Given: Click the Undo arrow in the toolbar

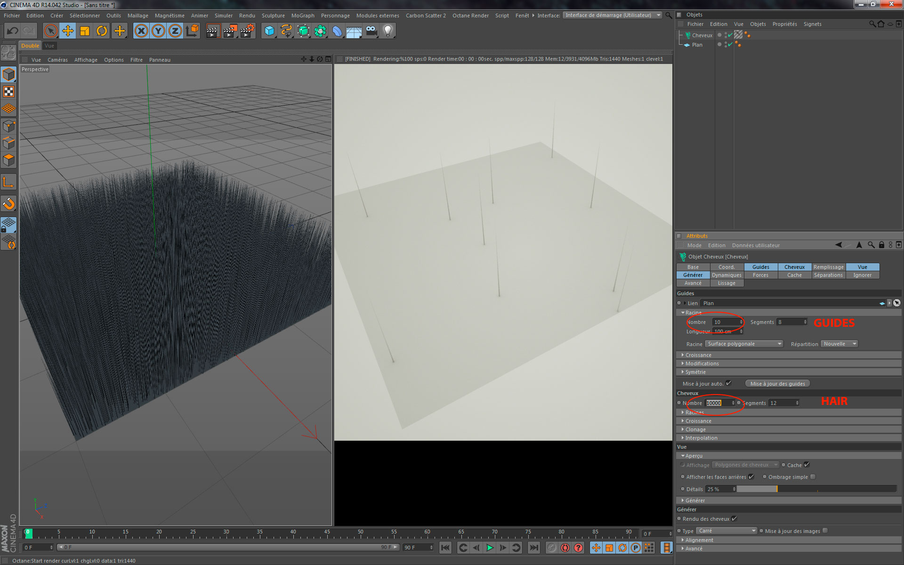Looking at the screenshot, I should [13, 31].
